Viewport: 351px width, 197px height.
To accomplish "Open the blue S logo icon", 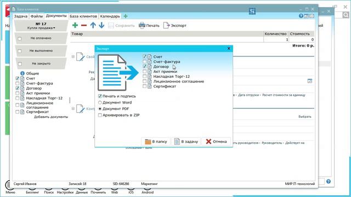I will click(x=252, y=11).
